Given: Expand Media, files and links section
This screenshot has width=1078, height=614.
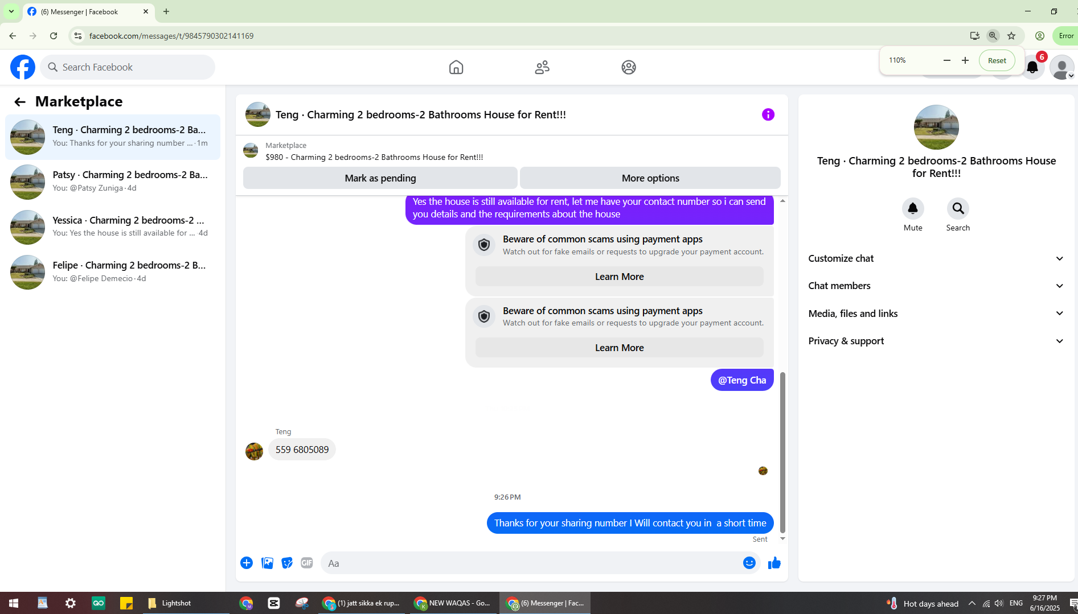Looking at the screenshot, I should (x=936, y=314).
